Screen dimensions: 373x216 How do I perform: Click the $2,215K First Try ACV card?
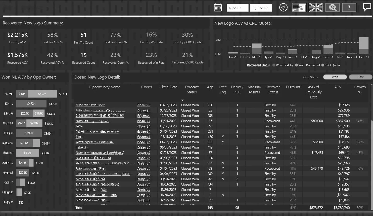(18, 38)
